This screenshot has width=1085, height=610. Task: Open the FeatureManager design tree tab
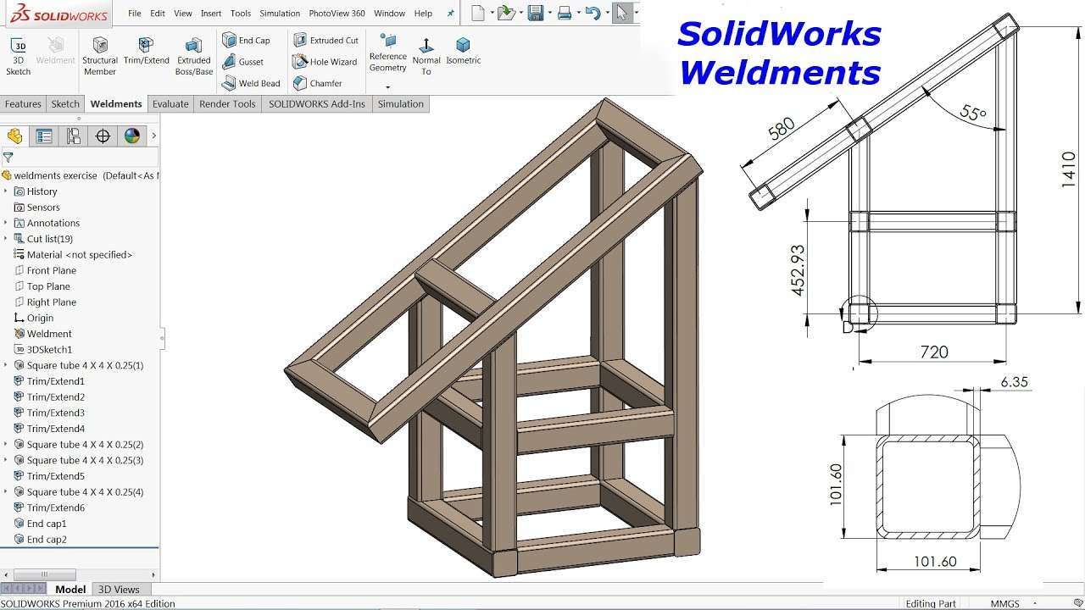coord(14,136)
